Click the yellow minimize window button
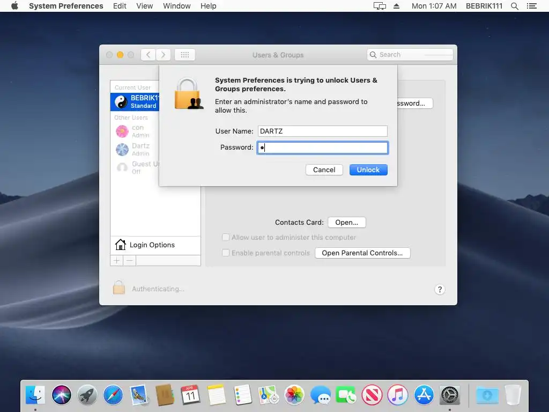Screen dimensions: 549x412 pos(120,55)
